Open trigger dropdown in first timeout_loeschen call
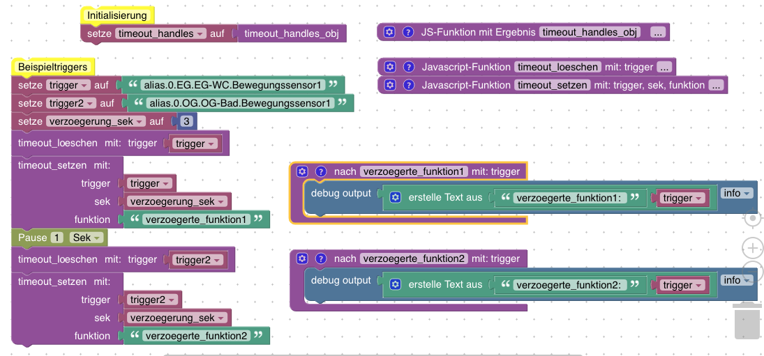The height and width of the screenshot is (356, 764). coord(196,144)
